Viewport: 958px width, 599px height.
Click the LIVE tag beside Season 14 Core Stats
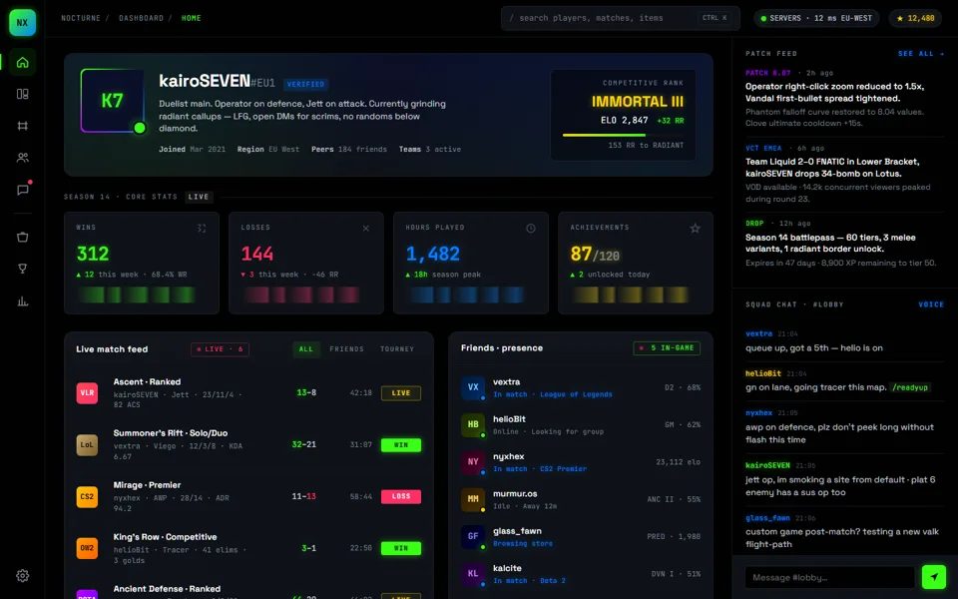pyautogui.click(x=199, y=197)
